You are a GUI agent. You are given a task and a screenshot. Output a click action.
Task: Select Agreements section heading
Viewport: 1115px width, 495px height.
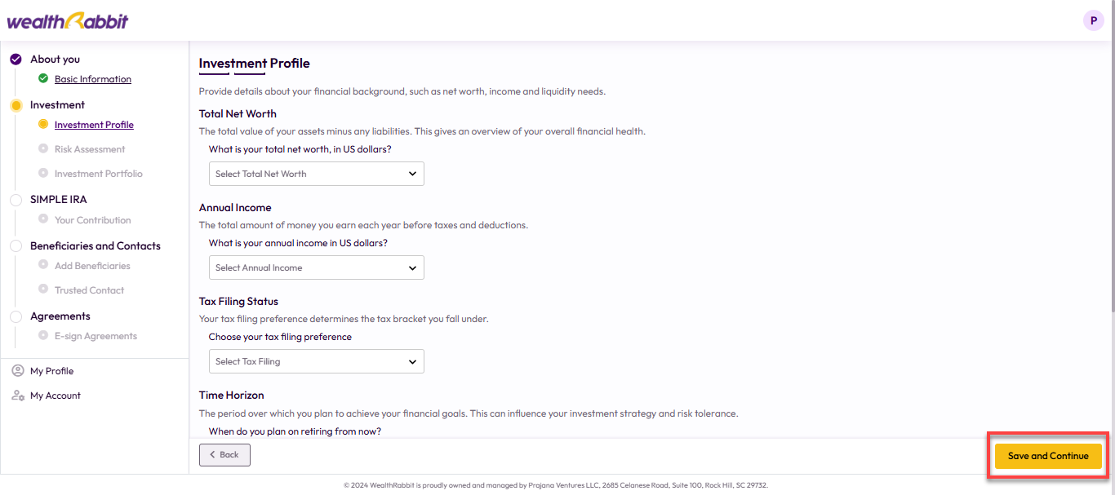60,316
